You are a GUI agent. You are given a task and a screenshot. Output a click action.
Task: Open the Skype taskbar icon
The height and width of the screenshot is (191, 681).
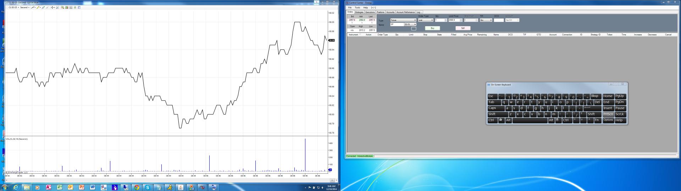148,187
